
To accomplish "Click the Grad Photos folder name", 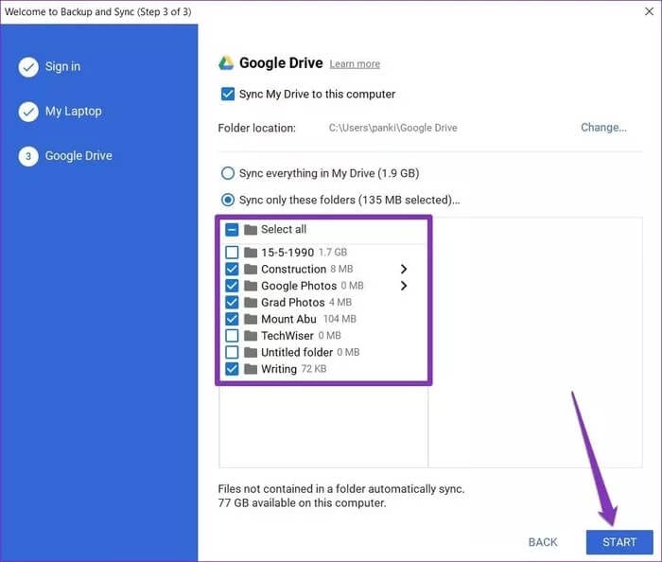I will [x=293, y=303].
